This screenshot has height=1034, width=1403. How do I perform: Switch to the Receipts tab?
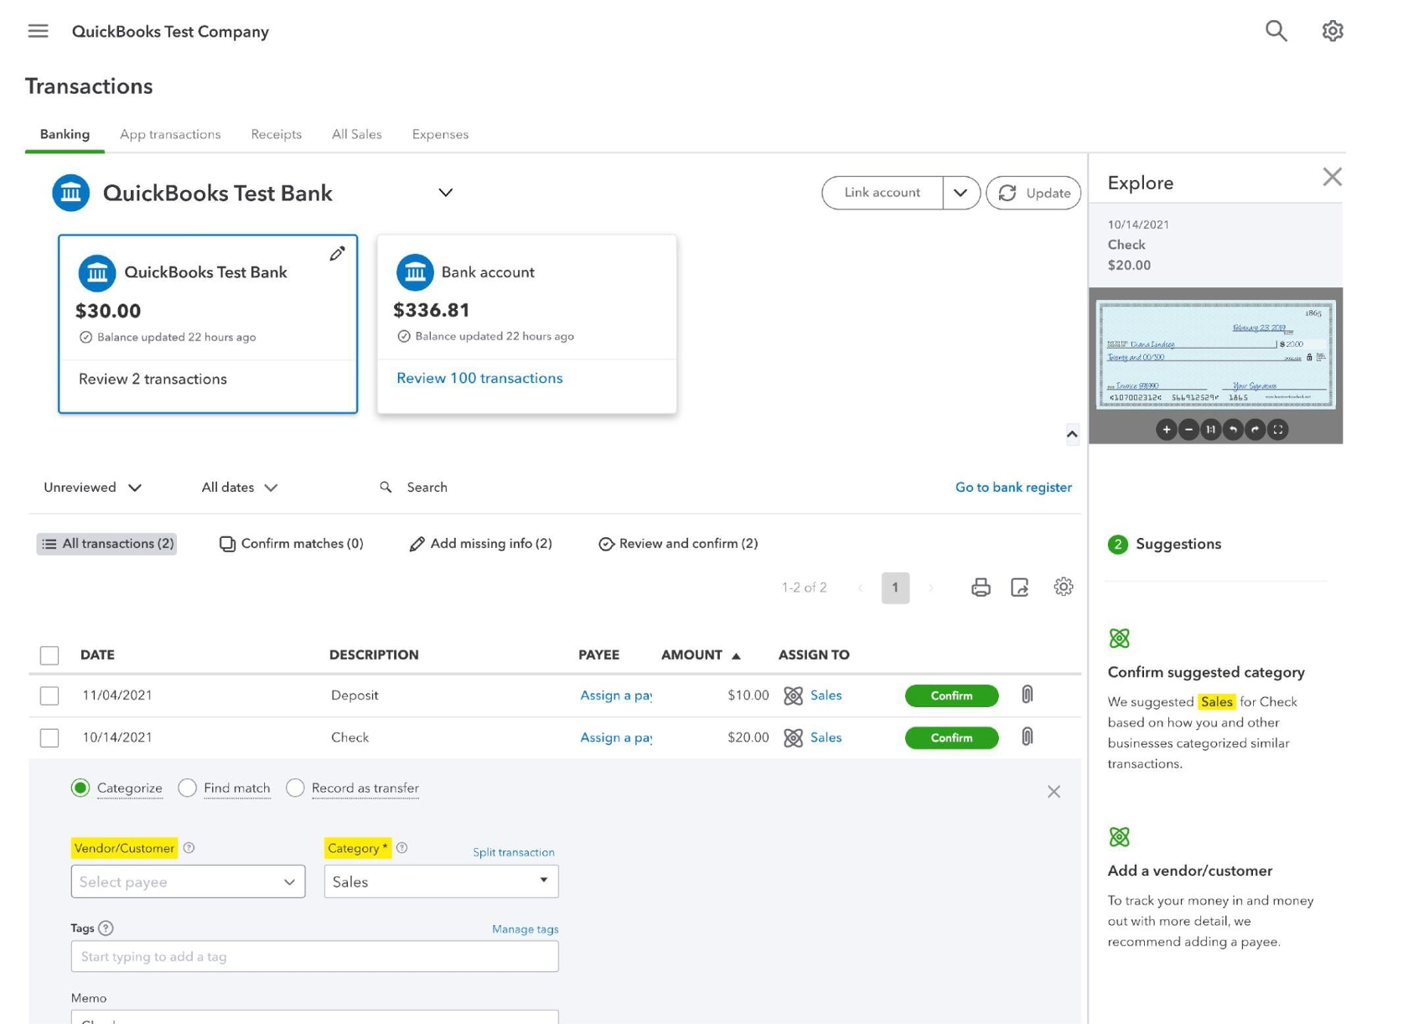tap(276, 134)
